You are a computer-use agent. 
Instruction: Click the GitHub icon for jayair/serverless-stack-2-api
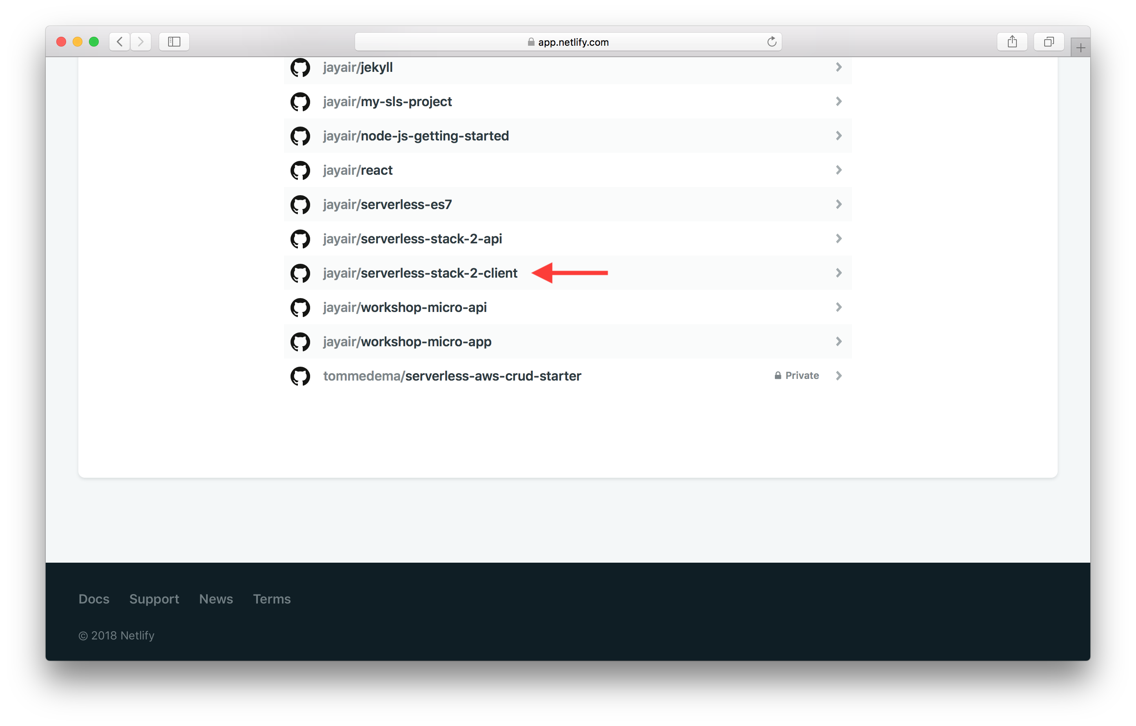301,239
